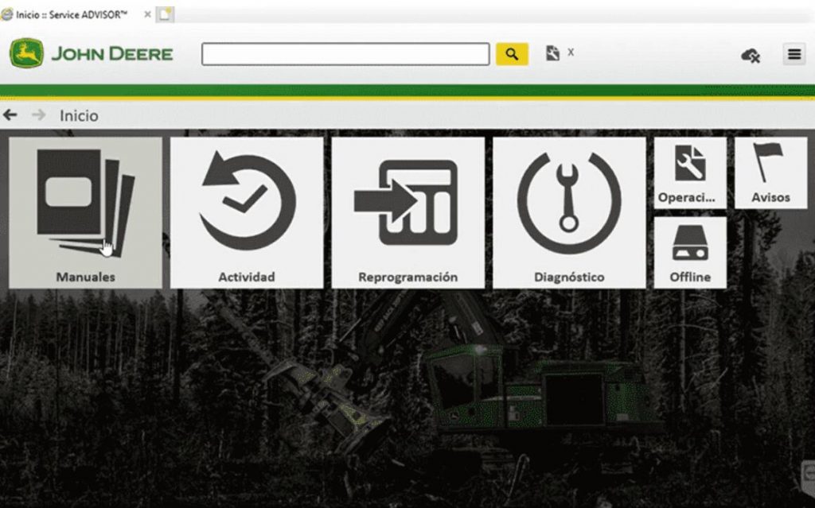815x508 pixels.
Task: Close the Service ADVISOR browser tab
Action: tap(146, 14)
